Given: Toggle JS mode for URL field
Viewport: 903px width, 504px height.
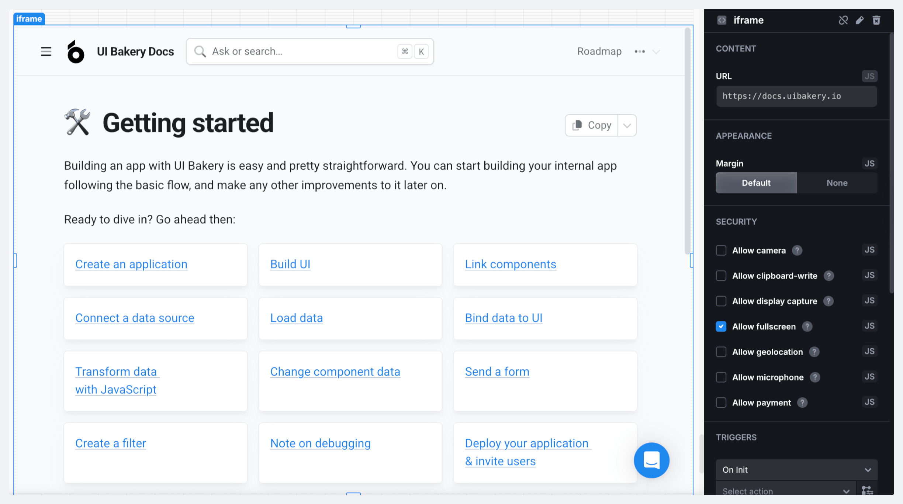Looking at the screenshot, I should 869,76.
